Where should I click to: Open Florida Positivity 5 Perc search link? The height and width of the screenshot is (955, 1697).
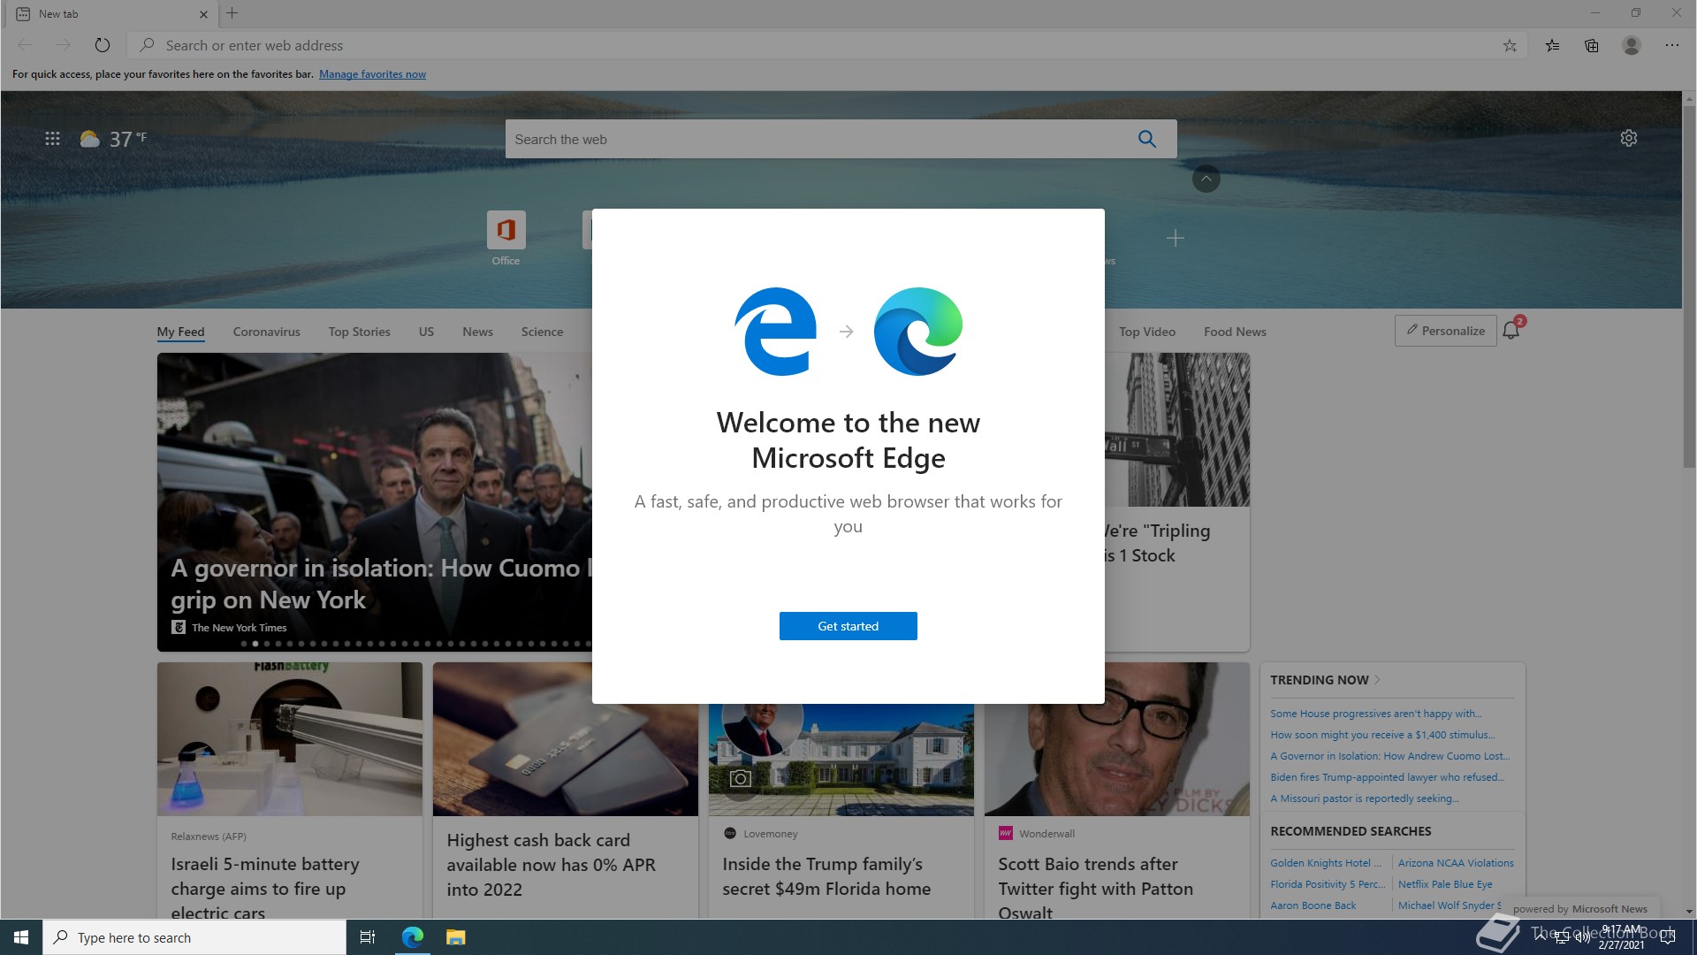coord(1328,884)
